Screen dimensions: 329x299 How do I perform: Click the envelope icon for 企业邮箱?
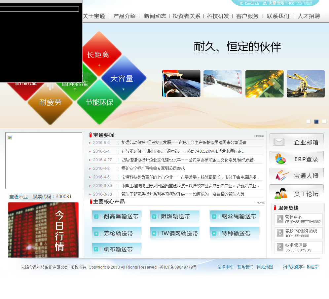click(x=279, y=142)
